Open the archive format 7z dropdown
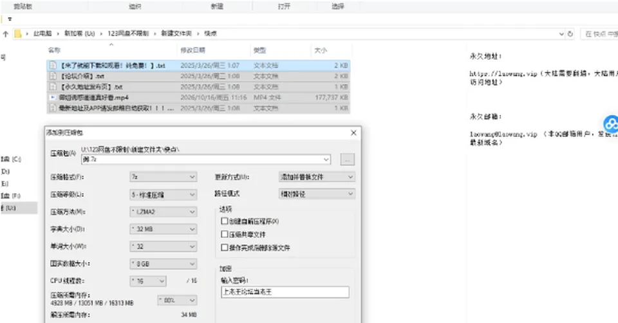The height and width of the screenshot is (323, 618). [163, 177]
